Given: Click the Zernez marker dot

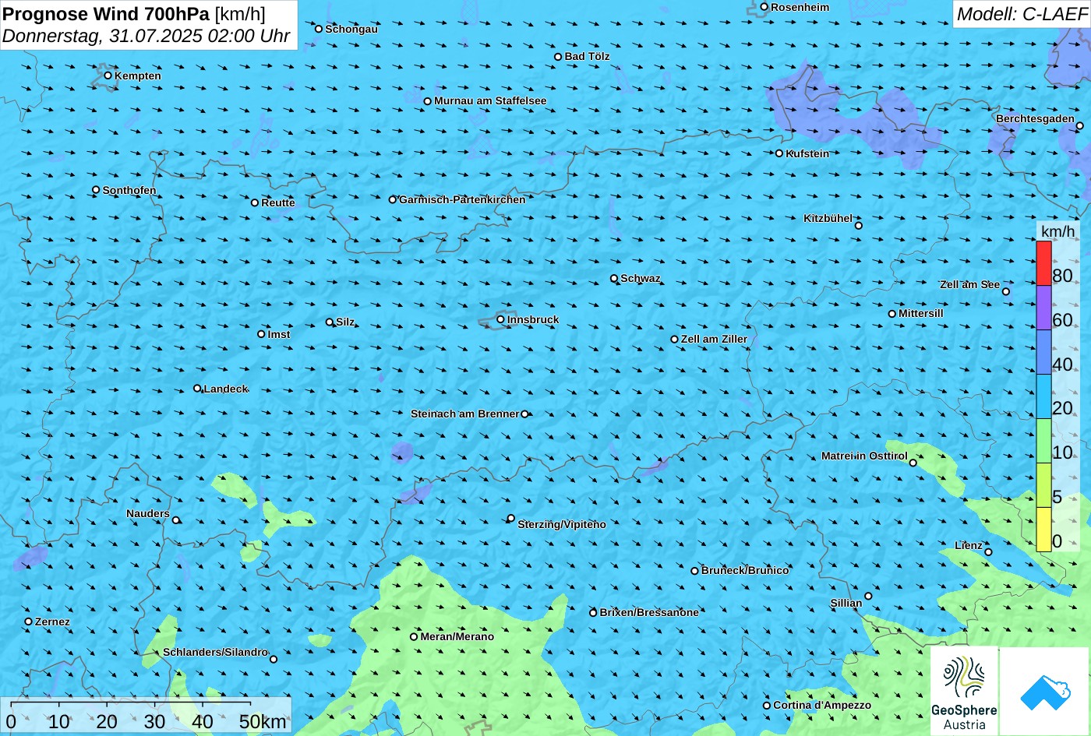Looking at the screenshot, I should coord(28,622).
